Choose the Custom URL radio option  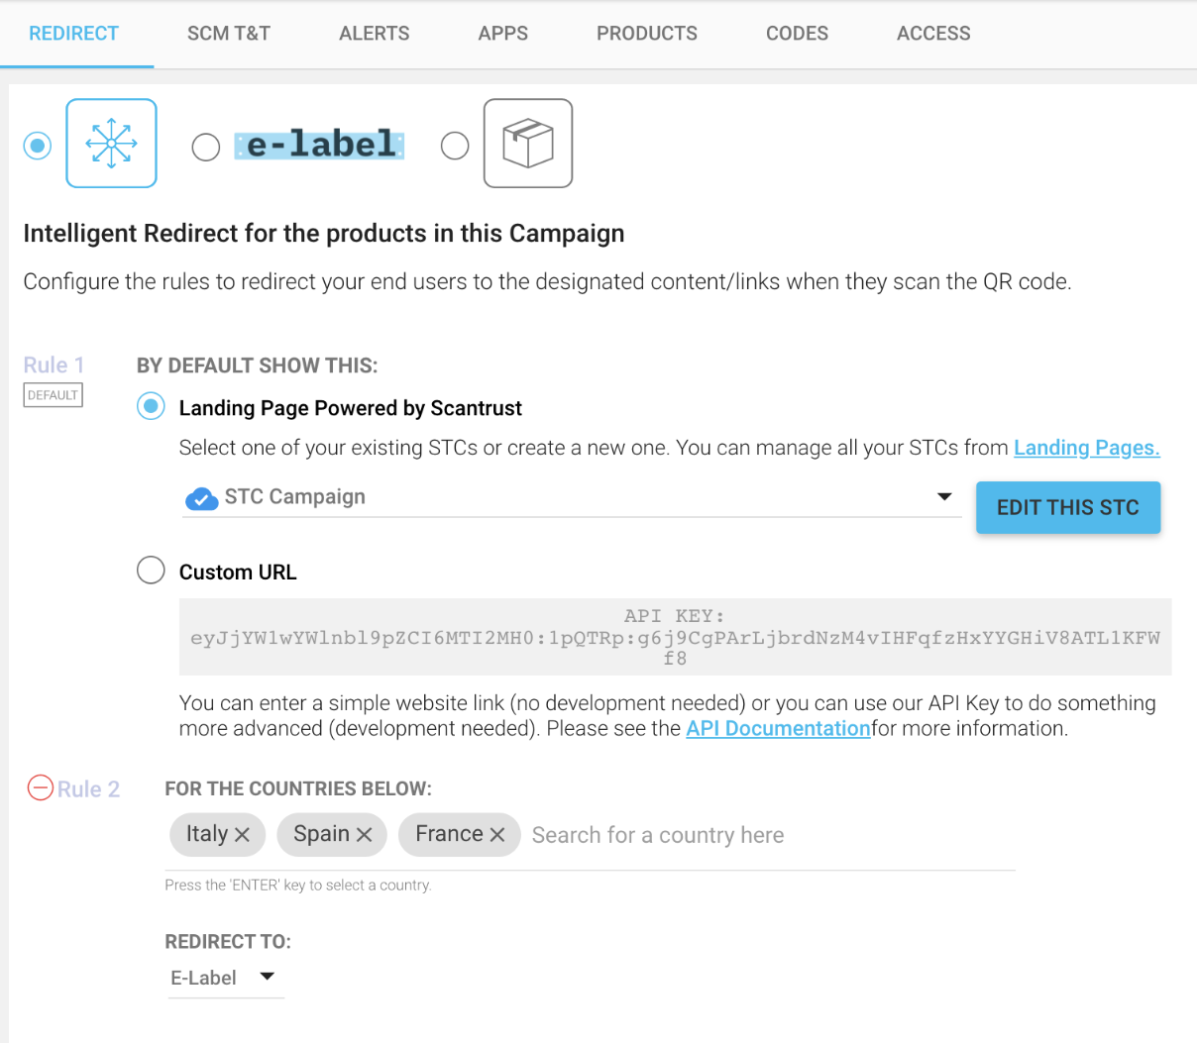coord(151,571)
